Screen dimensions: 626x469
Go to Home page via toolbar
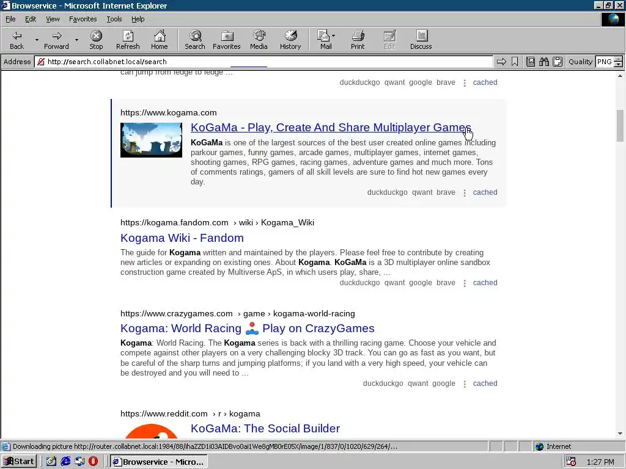pos(160,40)
